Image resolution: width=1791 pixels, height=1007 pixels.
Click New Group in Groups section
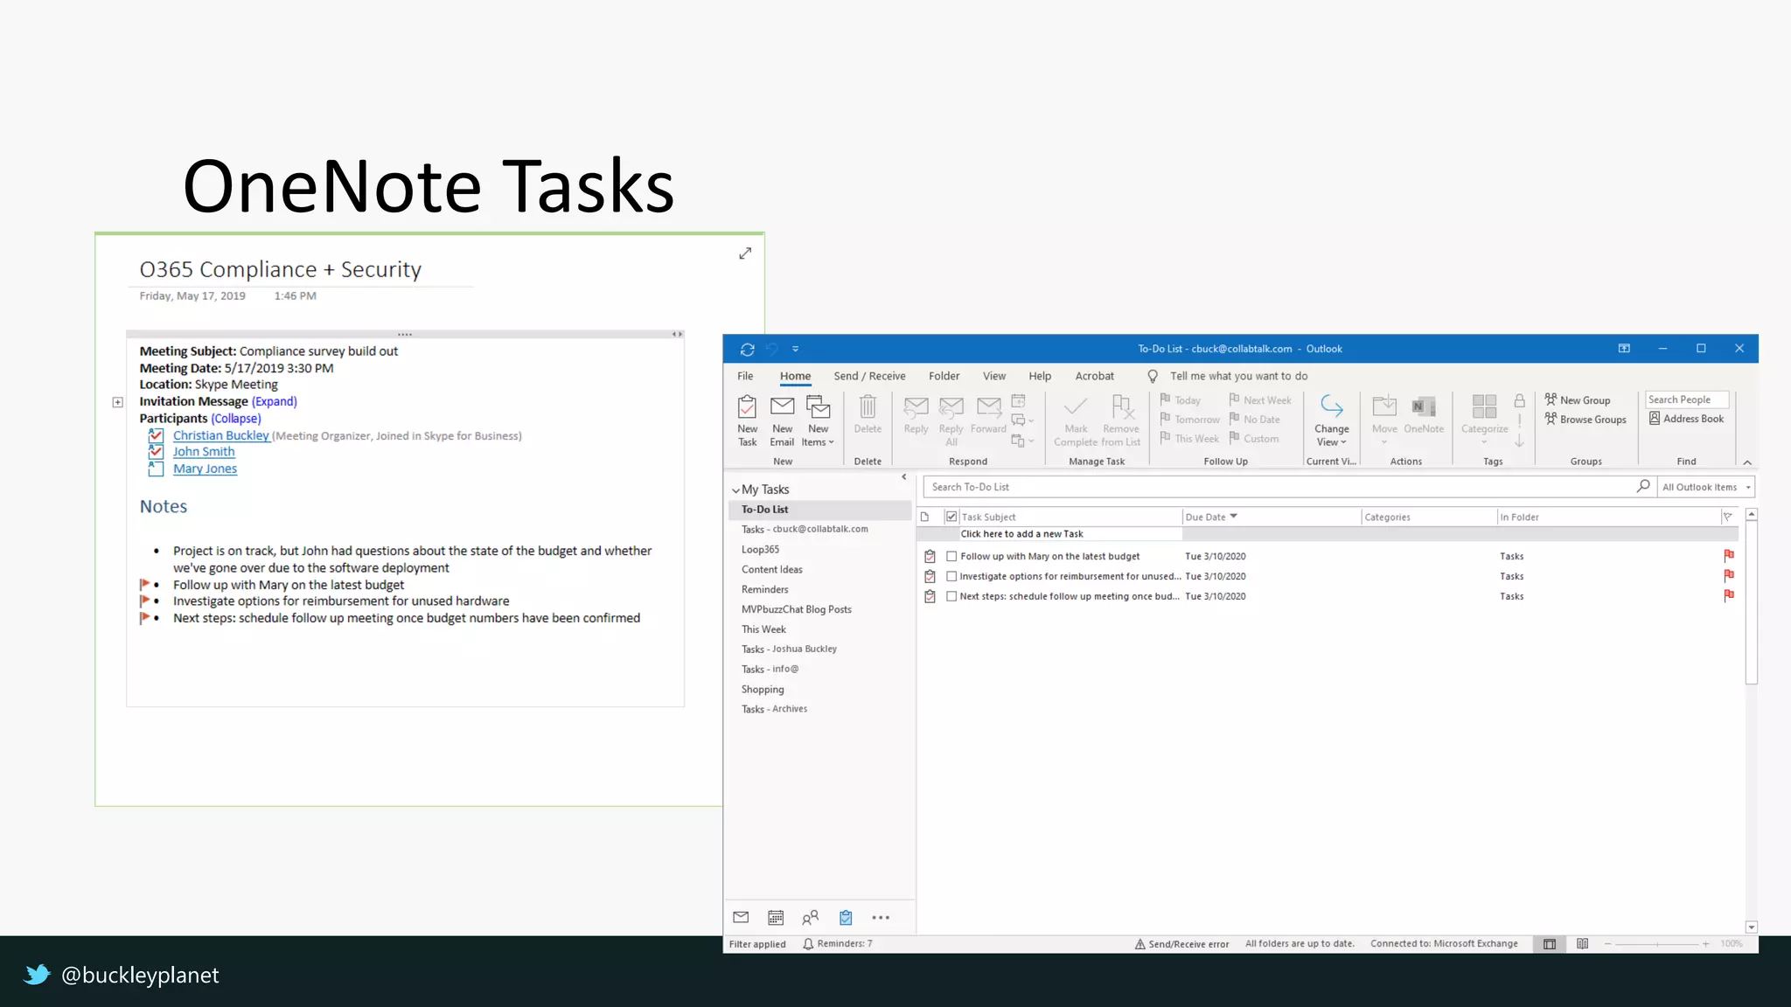[x=1578, y=399]
